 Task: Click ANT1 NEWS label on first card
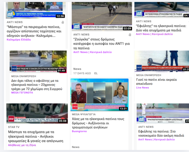tap(14, 22)
